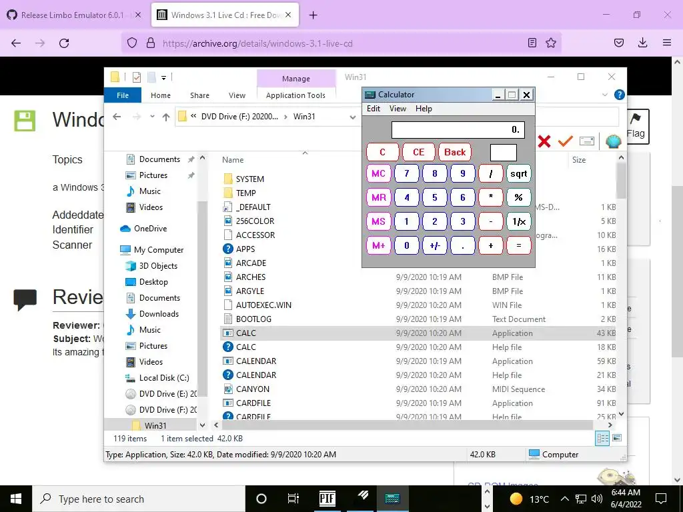683x512 pixels.
Task: Sort by Size column header
Action: pyautogui.click(x=579, y=160)
